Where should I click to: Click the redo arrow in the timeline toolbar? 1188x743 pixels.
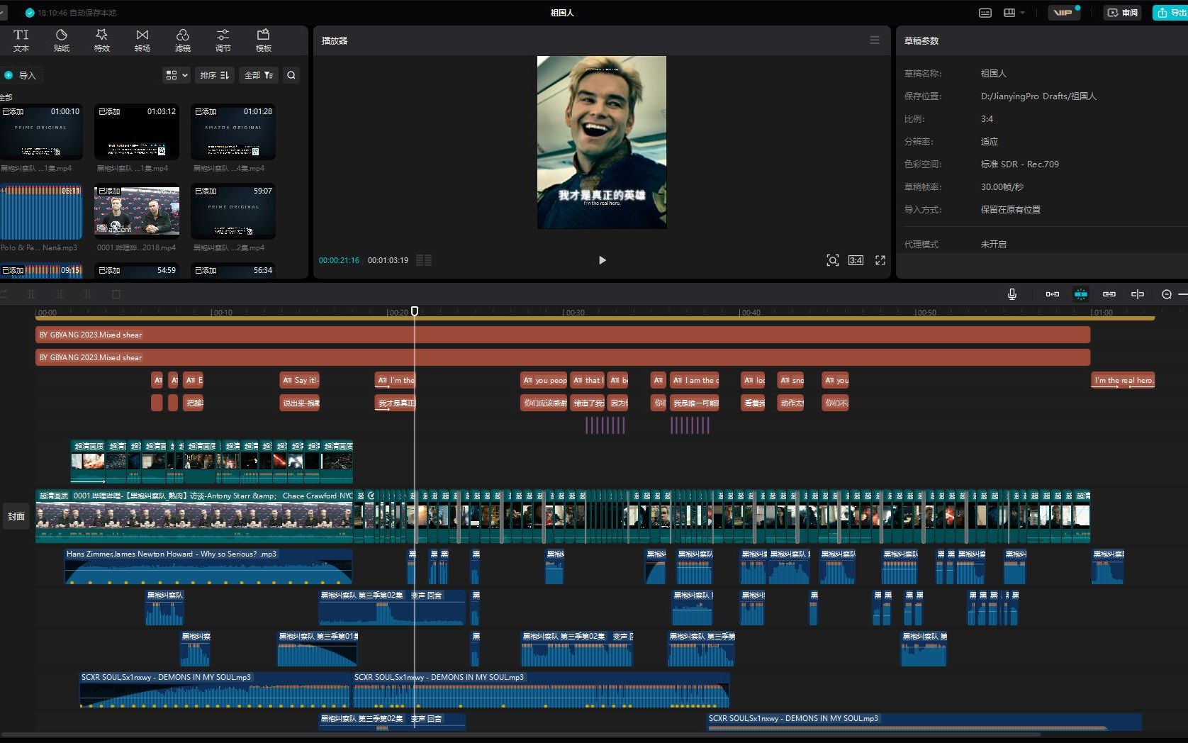click(4, 294)
